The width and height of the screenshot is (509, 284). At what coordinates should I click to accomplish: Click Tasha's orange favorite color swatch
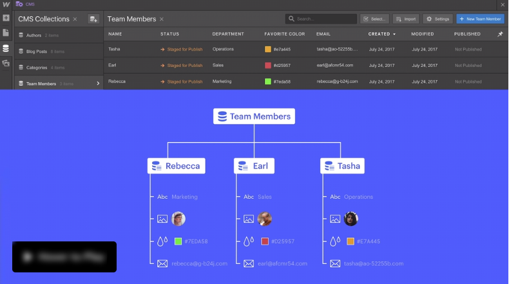[268, 49]
